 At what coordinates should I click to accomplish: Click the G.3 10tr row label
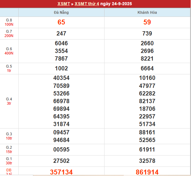pyautogui.click(x=9, y=136)
